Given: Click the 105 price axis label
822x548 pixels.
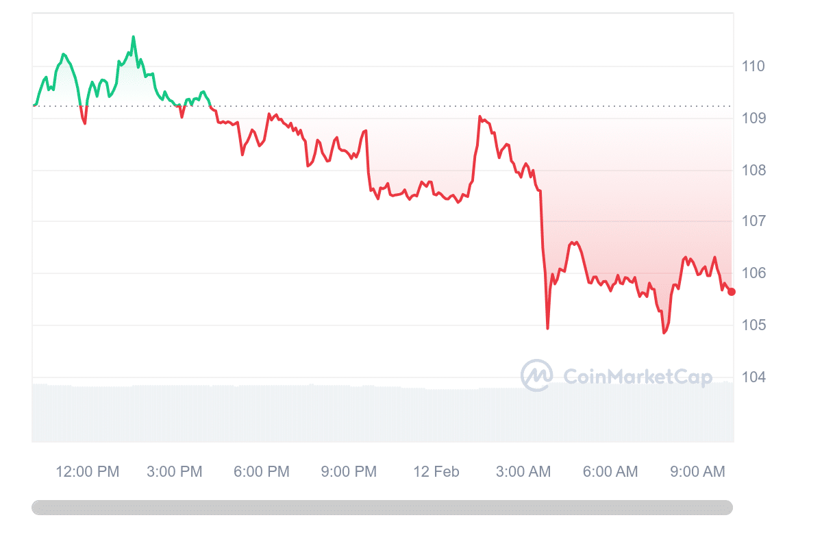Looking at the screenshot, I should click(753, 325).
